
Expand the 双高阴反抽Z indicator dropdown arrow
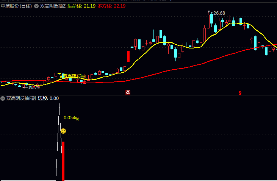coord(36,6)
